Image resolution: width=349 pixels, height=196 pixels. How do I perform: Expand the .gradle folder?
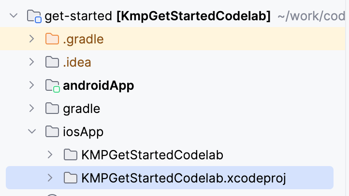31,39
